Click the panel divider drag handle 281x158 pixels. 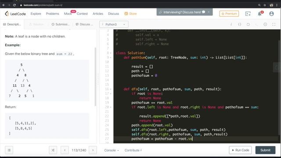tap(98, 79)
